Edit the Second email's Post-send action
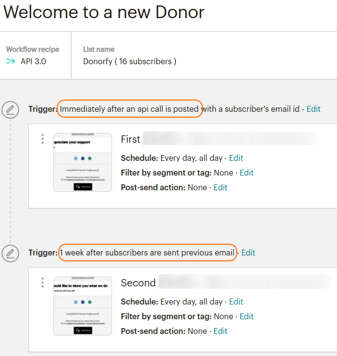This screenshot has width=337, height=356. tap(221, 331)
